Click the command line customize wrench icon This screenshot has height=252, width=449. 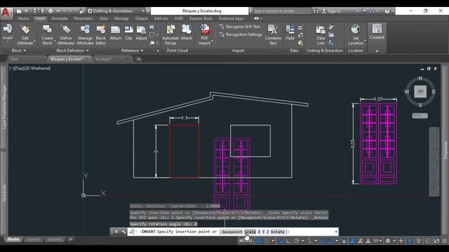pos(123,232)
